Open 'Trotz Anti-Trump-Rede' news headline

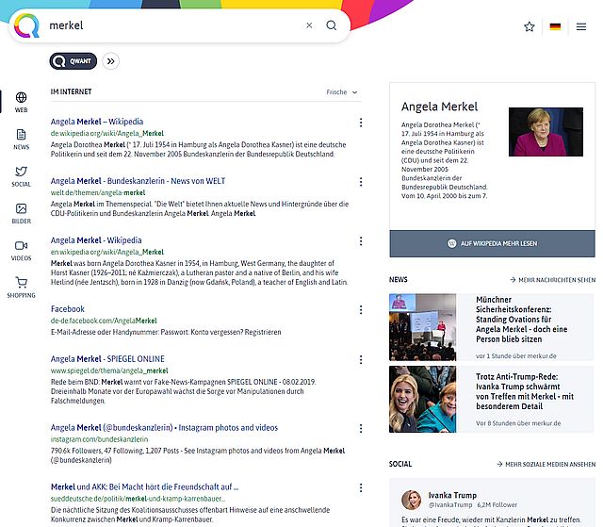[525, 391]
